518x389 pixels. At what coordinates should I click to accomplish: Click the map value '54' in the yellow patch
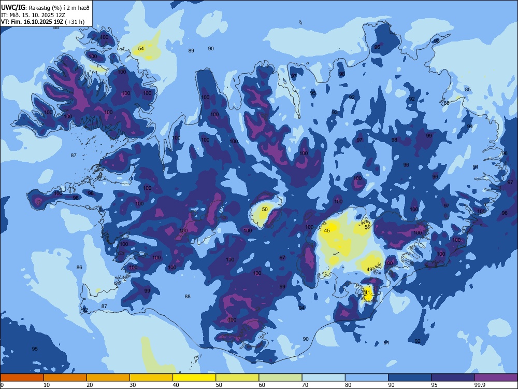[141, 48]
